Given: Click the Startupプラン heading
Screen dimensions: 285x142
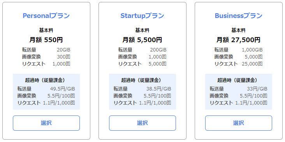Looking at the screenshot, I should click(142, 16).
